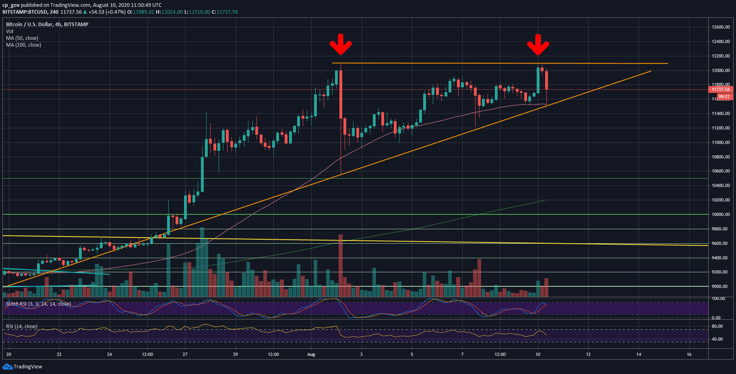Image resolution: width=736 pixels, height=374 pixels.
Task: Select the green horizontal line at 10000
Action: pos(355,214)
